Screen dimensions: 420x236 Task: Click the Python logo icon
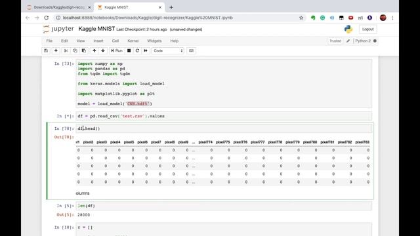click(x=348, y=29)
